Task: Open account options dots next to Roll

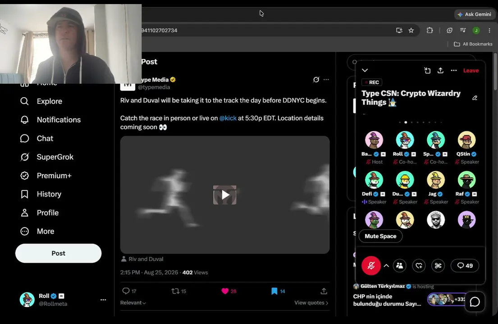Action: point(103,300)
